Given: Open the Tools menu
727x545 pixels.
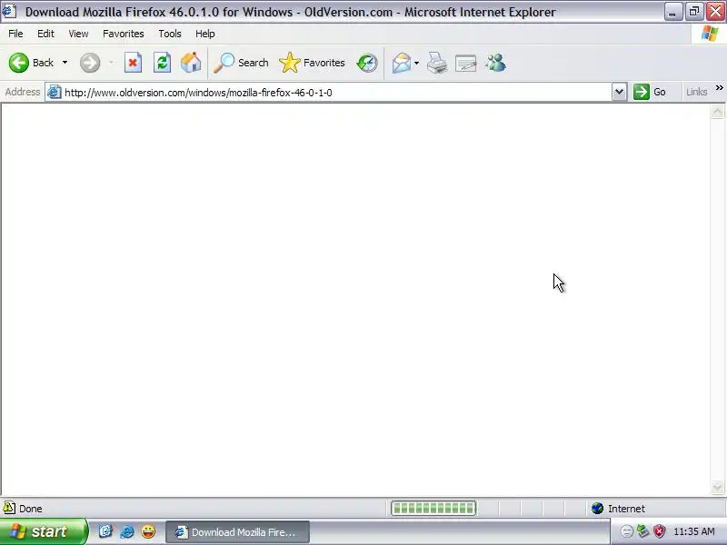Looking at the screenshot, I should click(170, 34).
